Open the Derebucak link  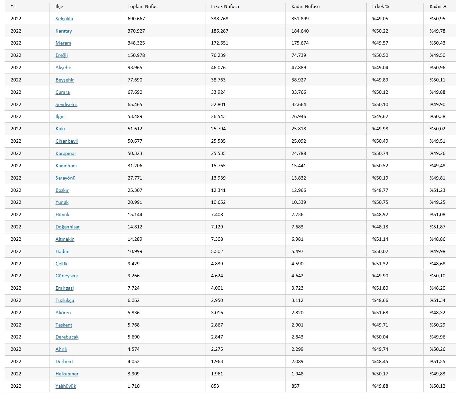pyautogui.click(x=67, y=337)
